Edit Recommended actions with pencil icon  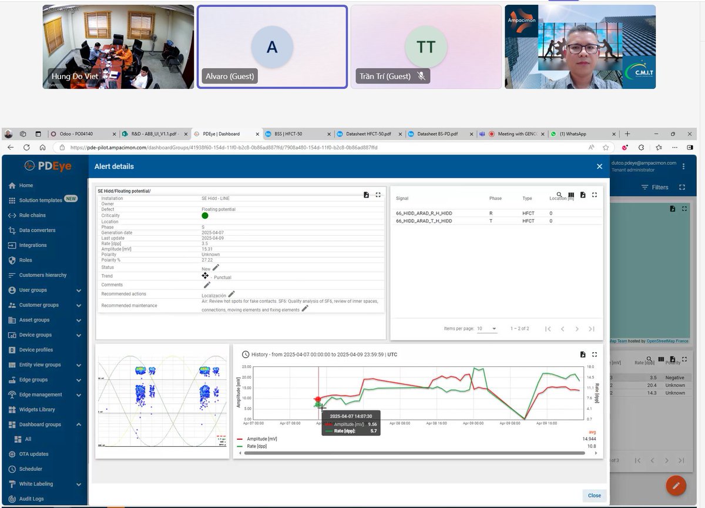pyautogui.click(x=231, y=294)
